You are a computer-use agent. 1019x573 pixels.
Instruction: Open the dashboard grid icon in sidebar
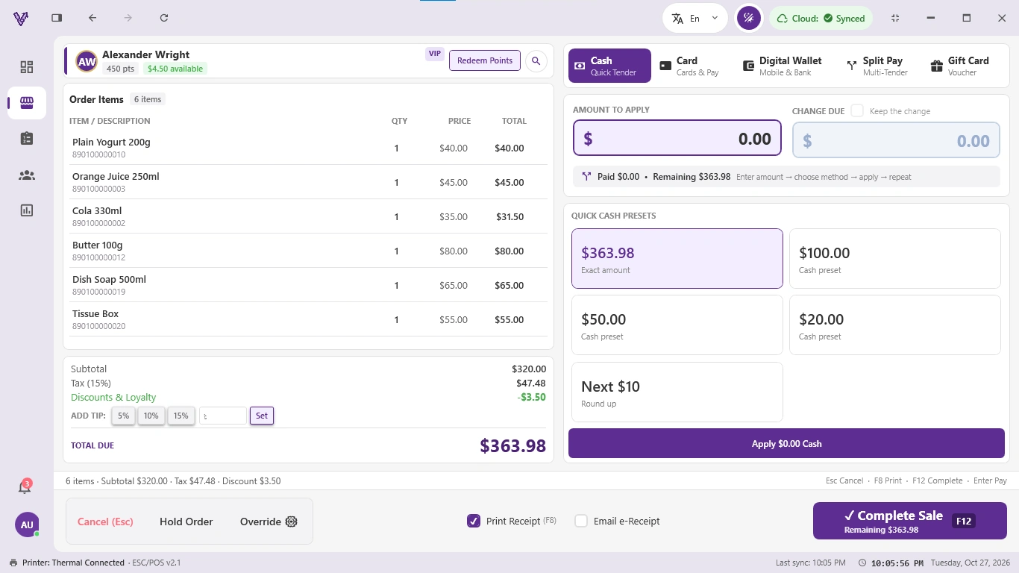point(27,67)
